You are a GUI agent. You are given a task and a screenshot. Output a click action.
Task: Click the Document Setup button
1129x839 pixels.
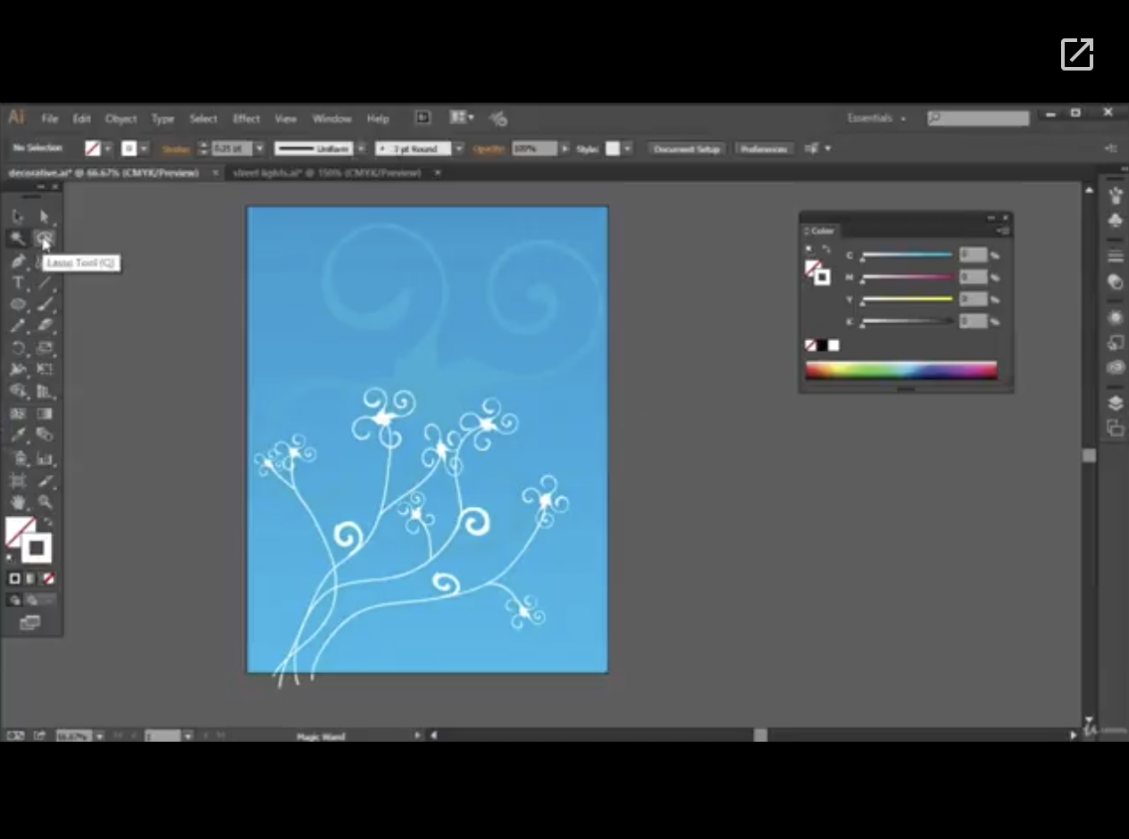pos(686,149)
